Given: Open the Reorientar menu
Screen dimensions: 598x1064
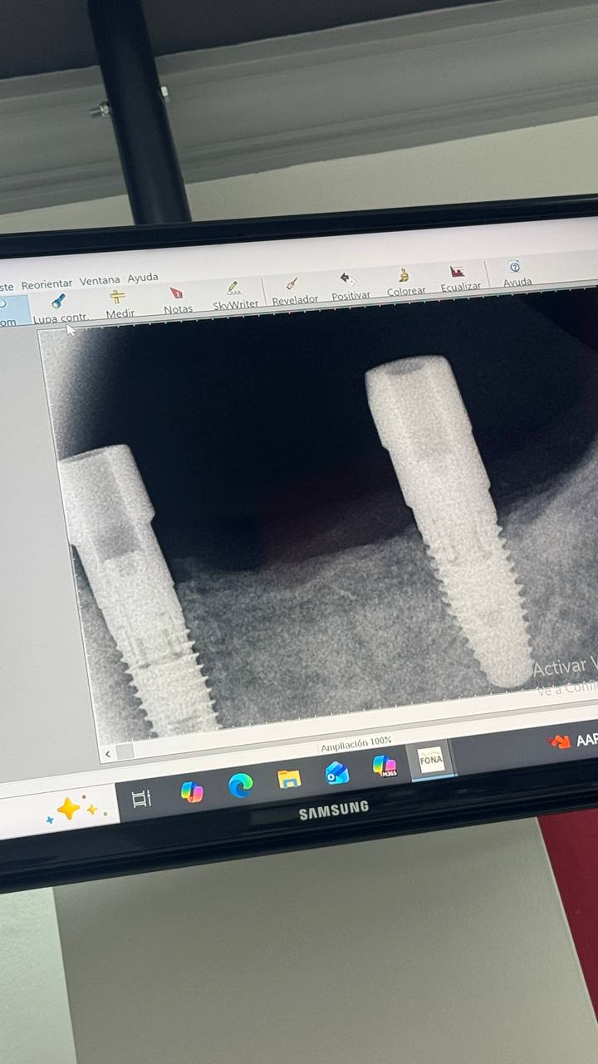Looking at the screenshot, I should [47, 284].
